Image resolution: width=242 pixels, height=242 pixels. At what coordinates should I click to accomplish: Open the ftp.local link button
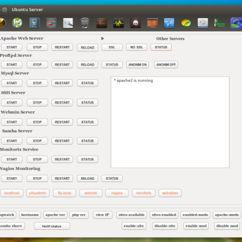tap(65, 193)
